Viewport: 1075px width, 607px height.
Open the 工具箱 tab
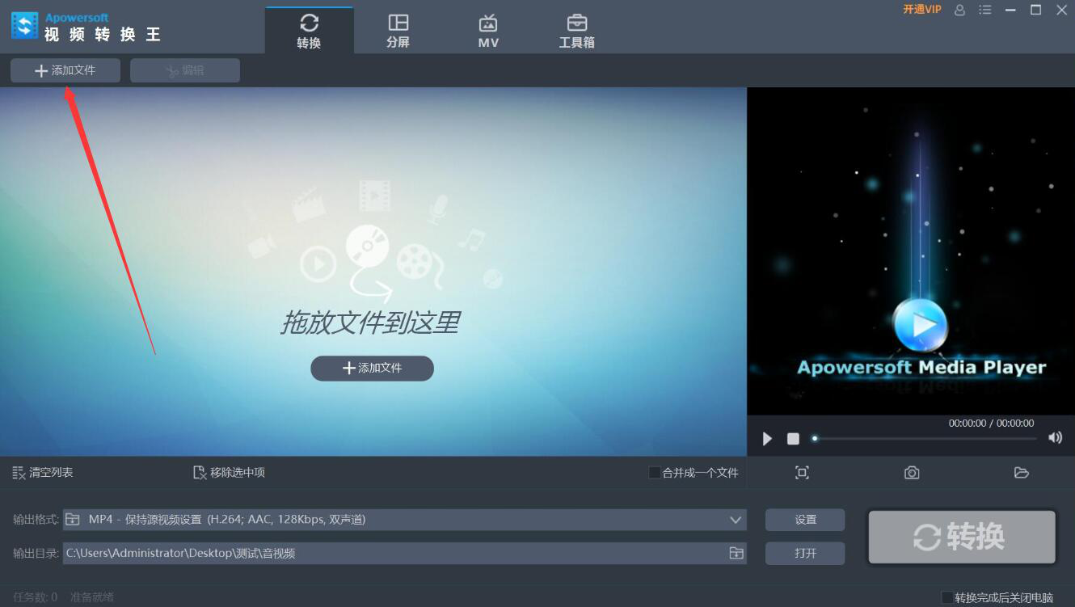click(x=577, y=31)
